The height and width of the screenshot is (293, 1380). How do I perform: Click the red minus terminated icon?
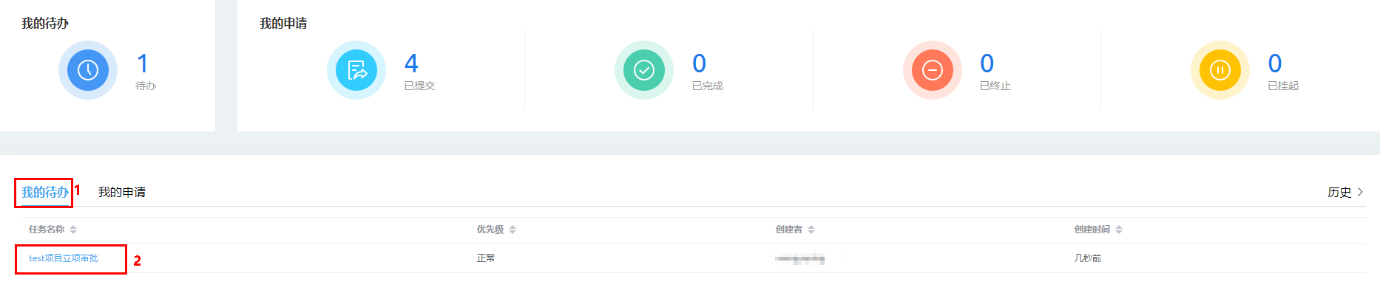tap(933, 70)
